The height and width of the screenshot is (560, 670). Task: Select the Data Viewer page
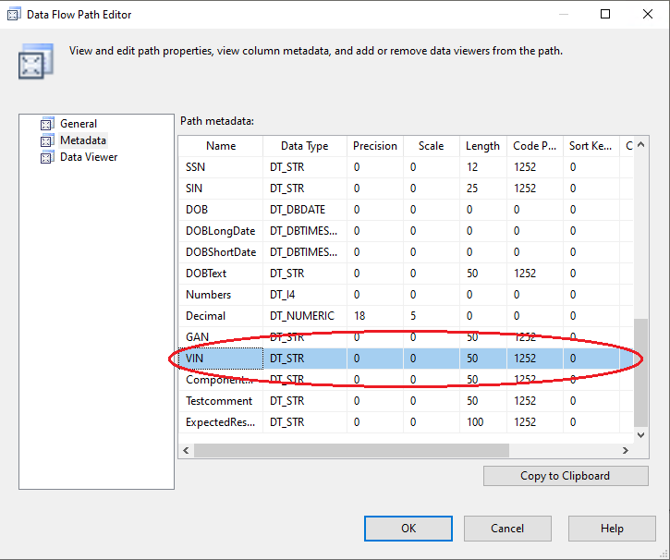click(89, 157)
